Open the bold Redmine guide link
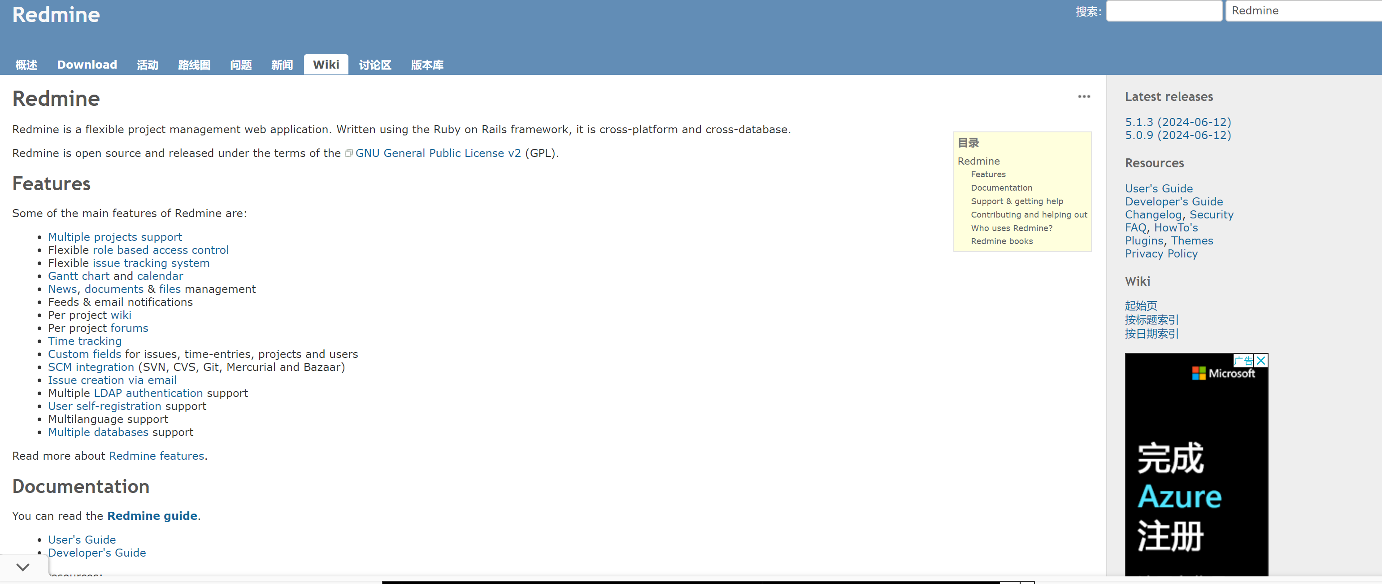This screenshot has width=1382, height=584. point(152,515)
